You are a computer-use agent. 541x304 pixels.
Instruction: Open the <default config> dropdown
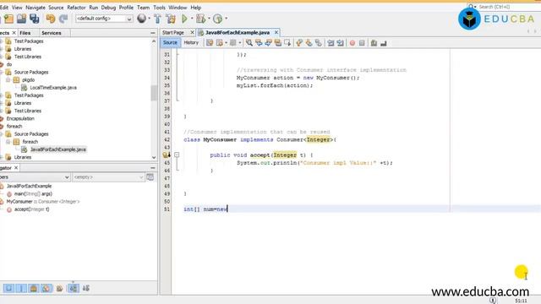pyautogui.click(x=104, y=19)
